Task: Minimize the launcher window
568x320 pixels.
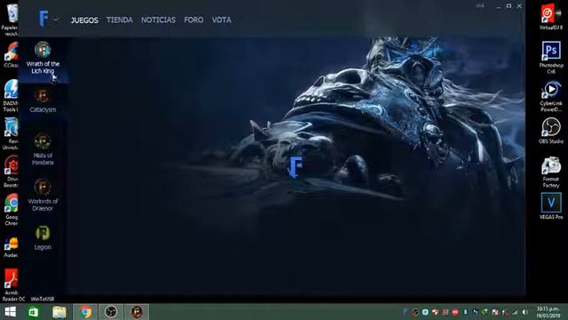Action: pyautogui.click(x=499, y=6)
